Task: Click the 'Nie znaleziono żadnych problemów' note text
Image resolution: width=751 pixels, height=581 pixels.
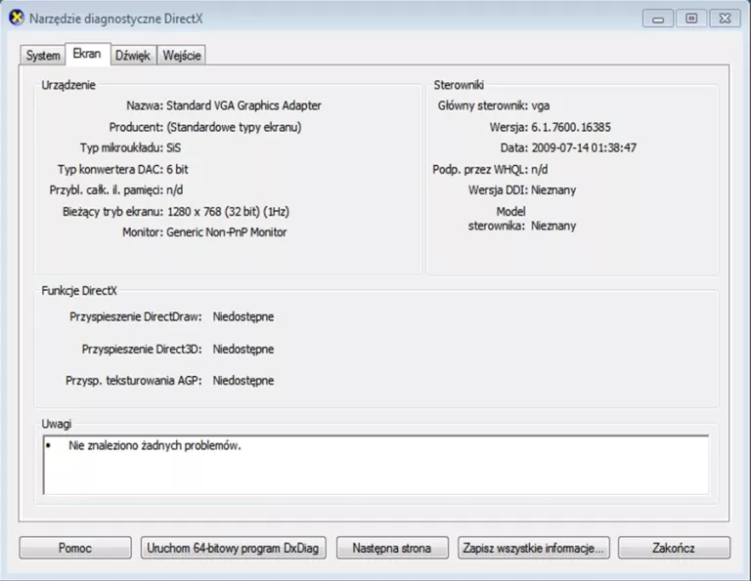Action: 155,446
